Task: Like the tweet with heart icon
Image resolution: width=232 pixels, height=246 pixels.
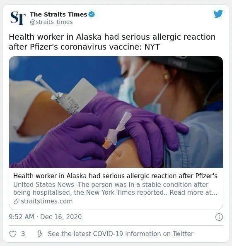Action: coord(13,234)
